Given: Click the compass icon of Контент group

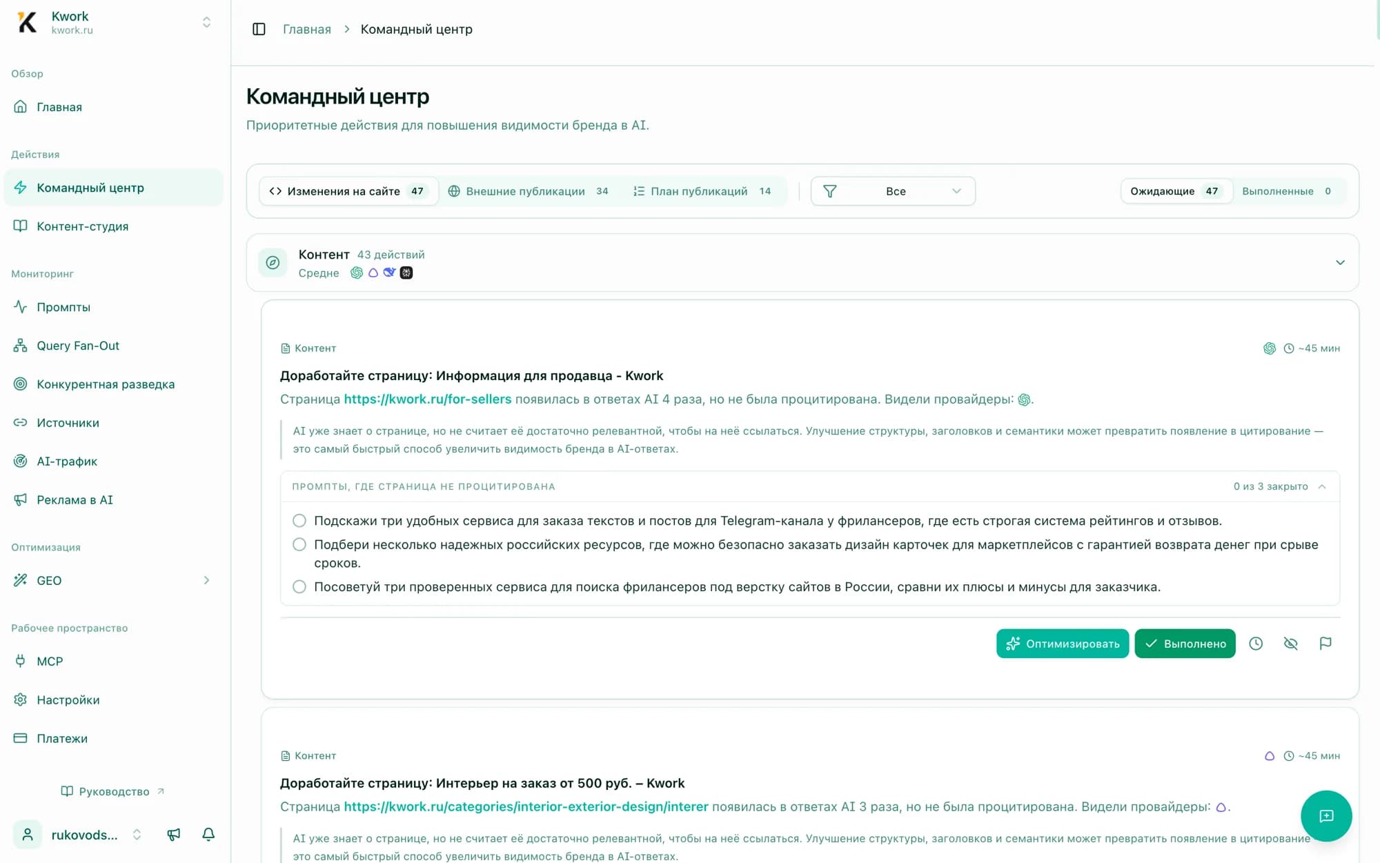Looking at the screenshot, I should point(273,262).
